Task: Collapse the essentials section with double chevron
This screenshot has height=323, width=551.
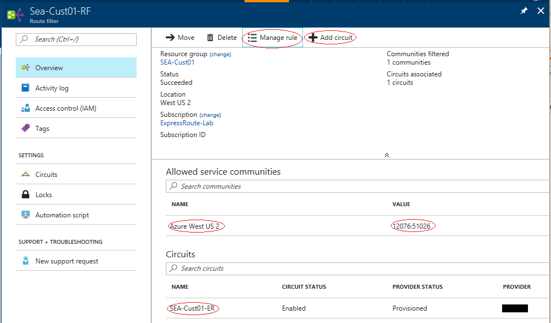Action: [x=387, y=155]
